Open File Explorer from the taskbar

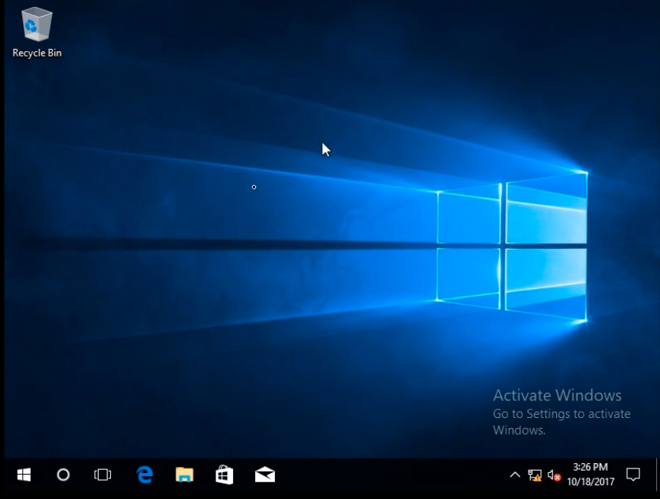click(x=184, y=475)
